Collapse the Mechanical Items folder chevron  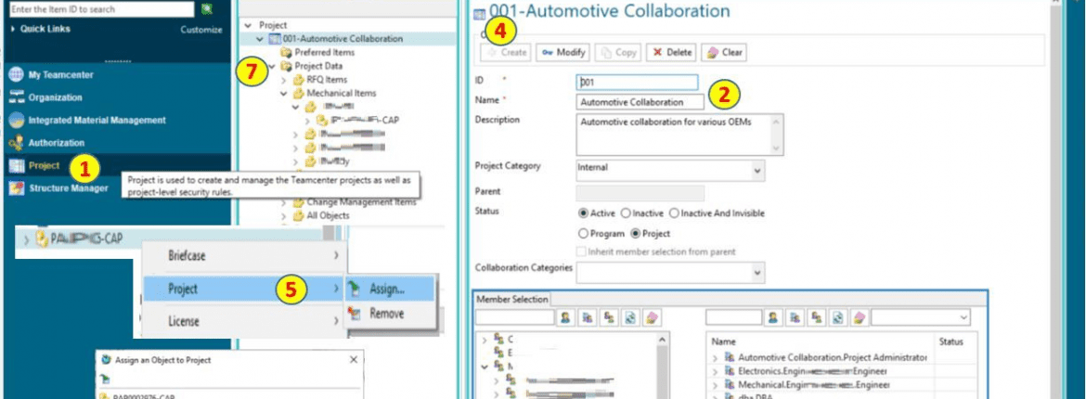pos(284,93)
